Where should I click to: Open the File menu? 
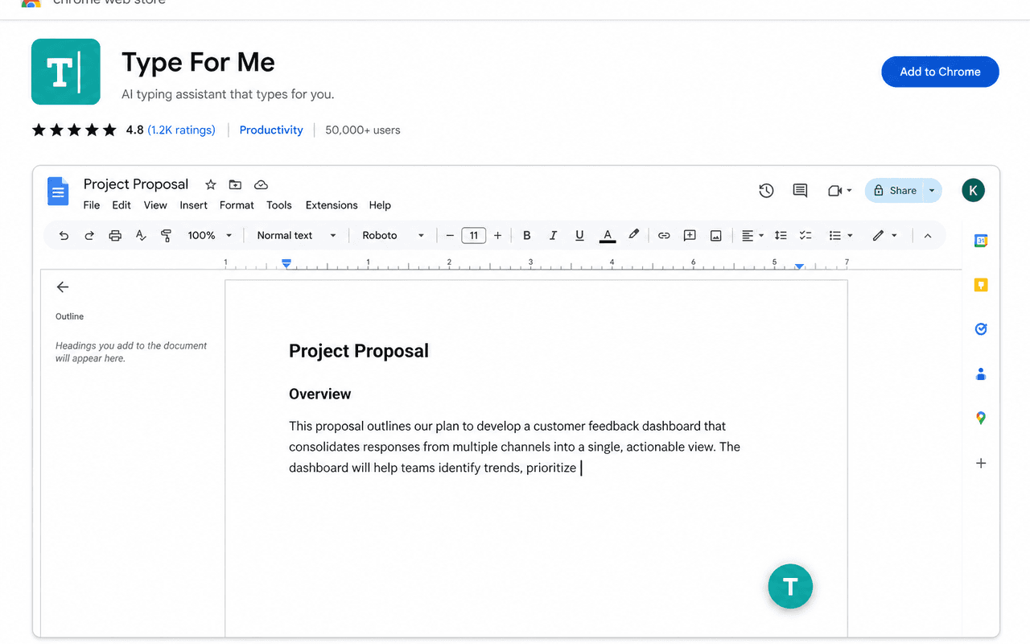click(92, 205)
